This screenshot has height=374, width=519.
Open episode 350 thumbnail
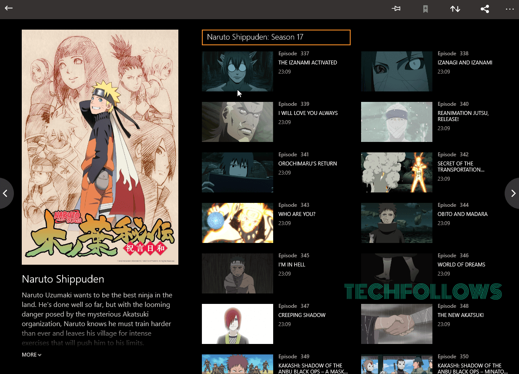pos(396,364)
